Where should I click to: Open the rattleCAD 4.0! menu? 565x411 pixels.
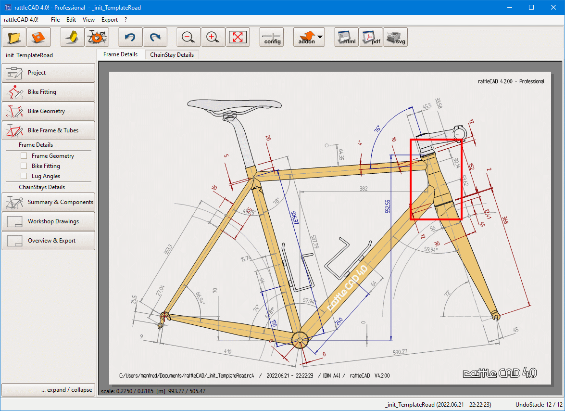(21, 19)
